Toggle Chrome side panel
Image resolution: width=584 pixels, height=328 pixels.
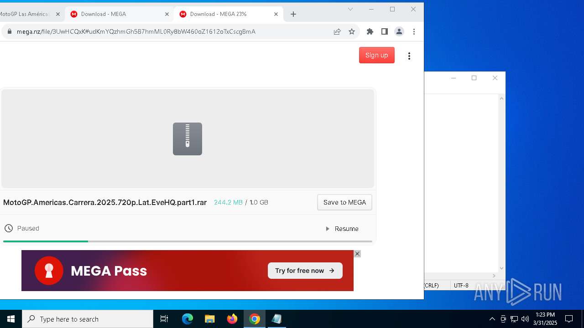point(385,31)
